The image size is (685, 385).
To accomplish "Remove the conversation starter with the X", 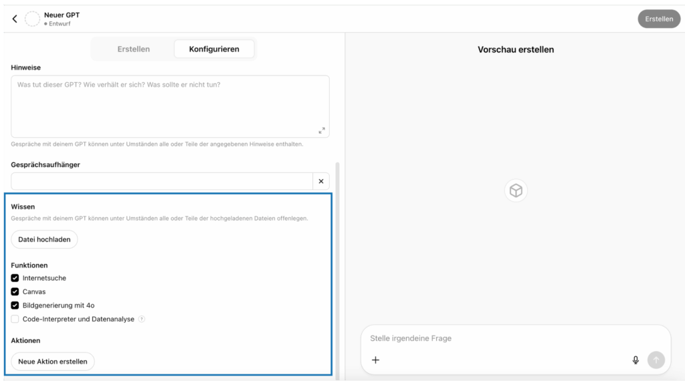I will pos(321,181).
